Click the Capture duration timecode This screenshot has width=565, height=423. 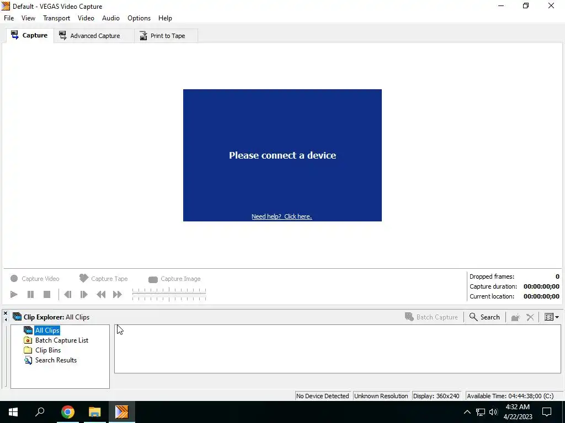click(541, 286)
